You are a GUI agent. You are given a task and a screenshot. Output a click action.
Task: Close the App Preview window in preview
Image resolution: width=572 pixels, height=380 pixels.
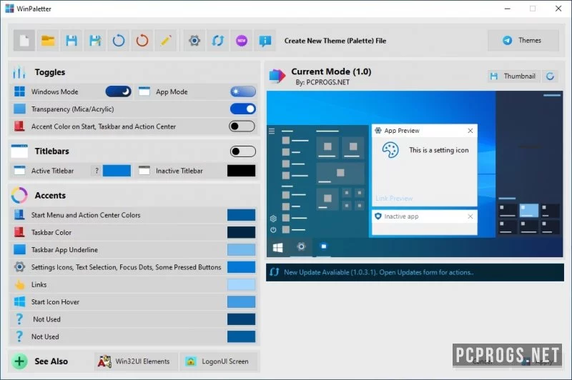tap(470, 131)
